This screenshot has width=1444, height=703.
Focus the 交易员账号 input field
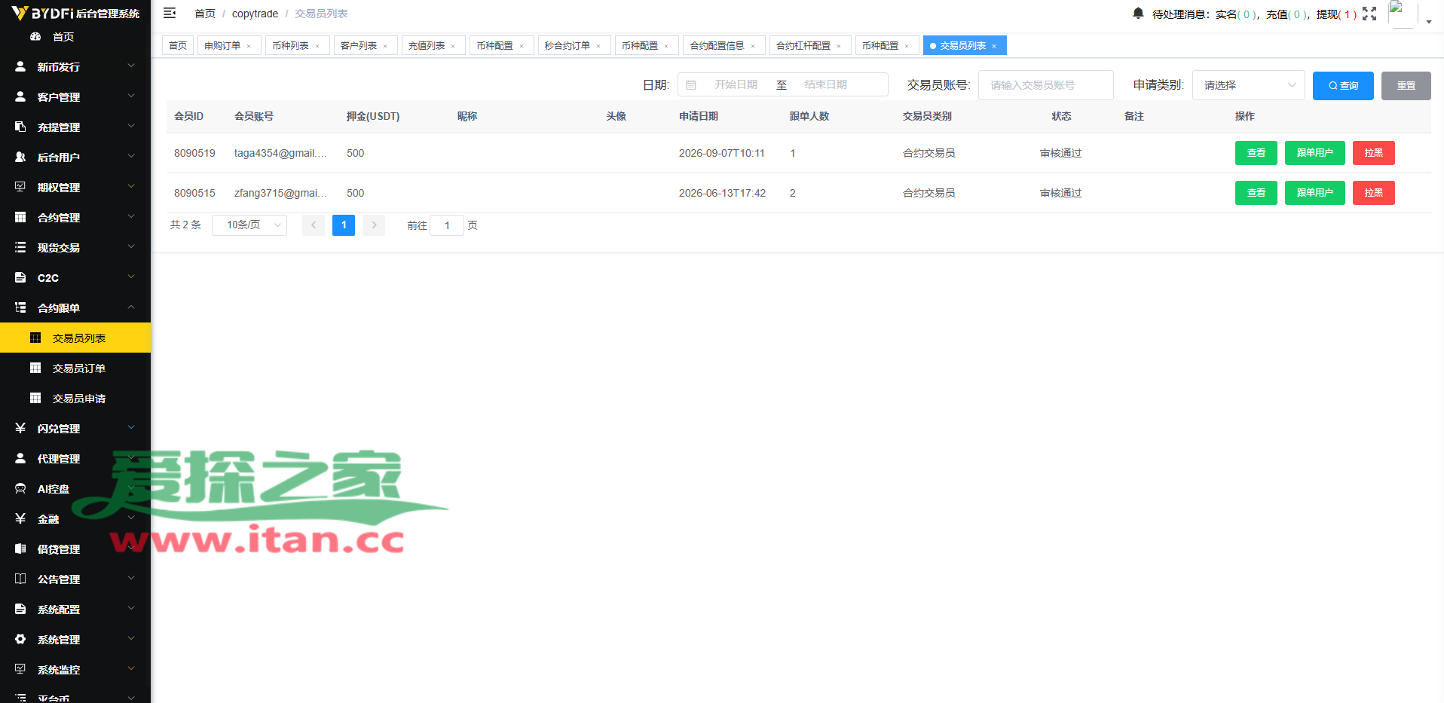[x=1045, y=85]
